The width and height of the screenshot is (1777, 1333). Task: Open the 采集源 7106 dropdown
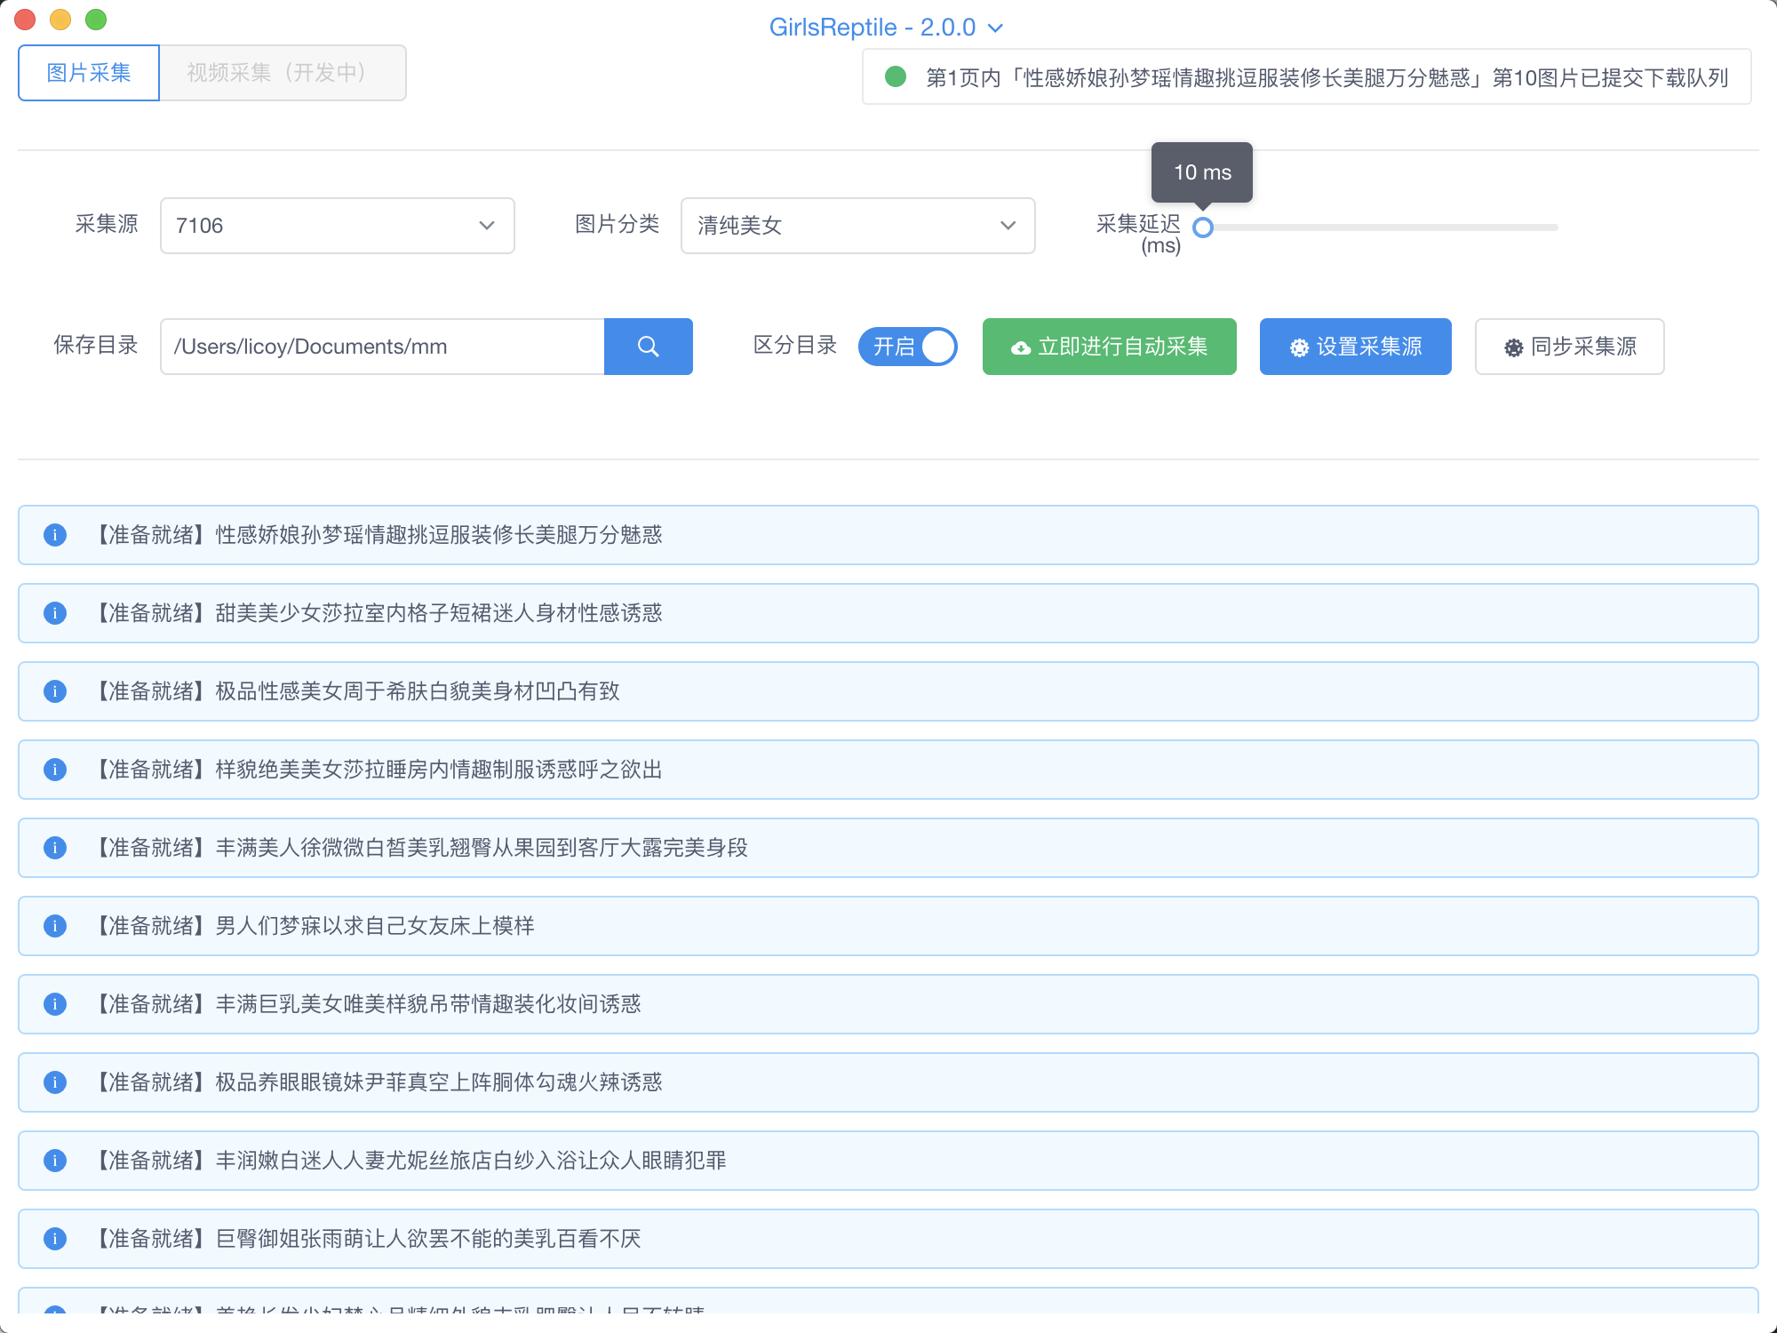click(337, 226)
